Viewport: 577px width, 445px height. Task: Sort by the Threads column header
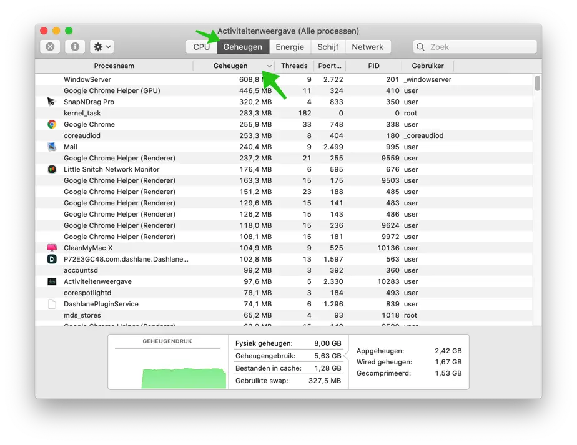pyautogui.click(x=294, y=66)
